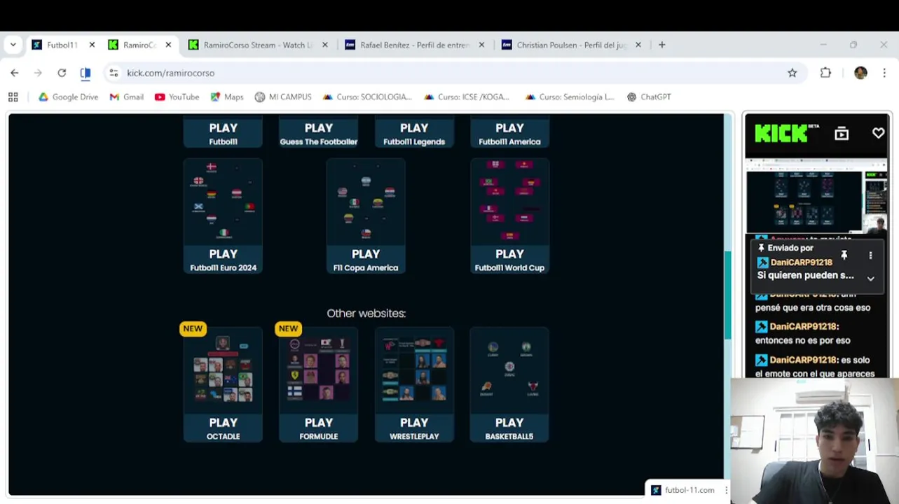This screenshot has width=899, height=504.
Task: Click the Wrestleplay preview thumbnail
Action: (414, 370)
